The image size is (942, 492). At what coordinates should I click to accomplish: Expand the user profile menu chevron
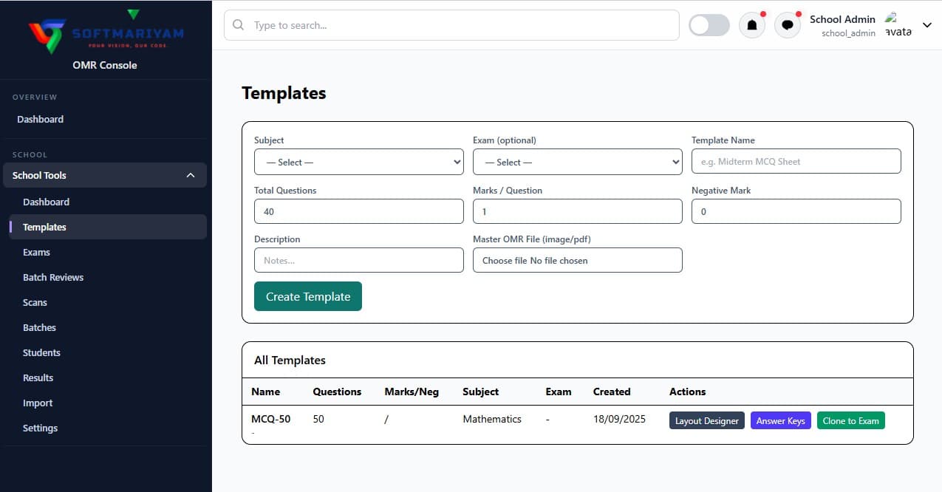tap(927, 25)
